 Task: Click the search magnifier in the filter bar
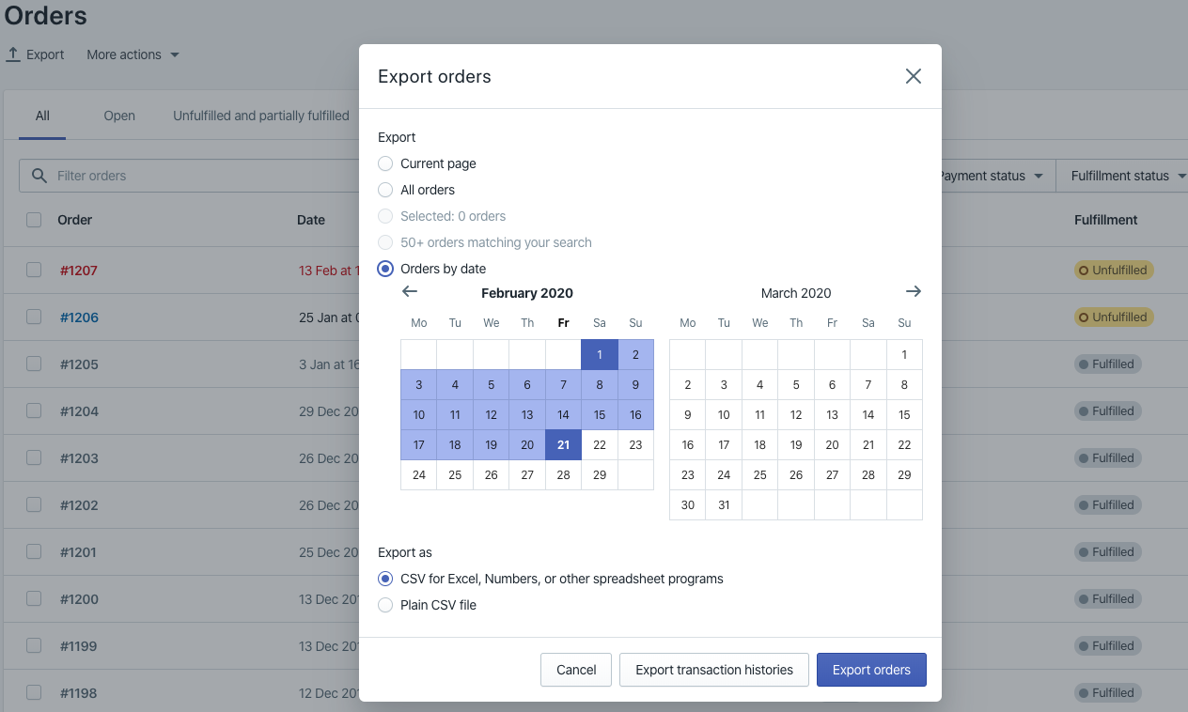(x=38, y=176)
